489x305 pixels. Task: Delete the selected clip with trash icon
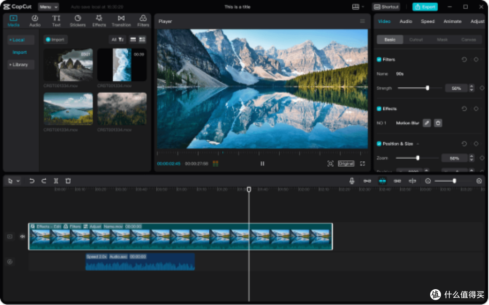68,181
